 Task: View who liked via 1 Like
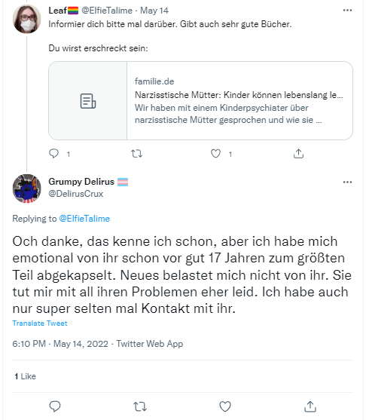click(25, 376)
